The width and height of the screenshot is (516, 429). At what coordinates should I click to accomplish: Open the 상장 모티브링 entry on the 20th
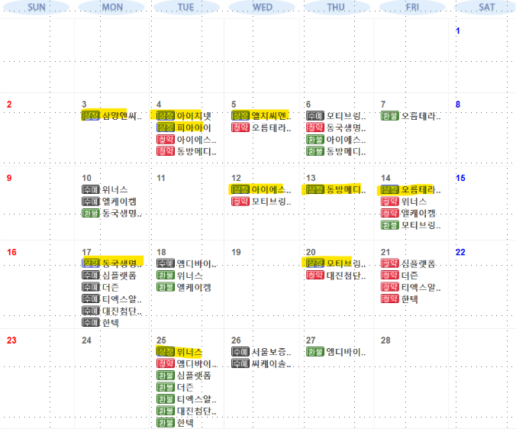[x=336, y=263]
